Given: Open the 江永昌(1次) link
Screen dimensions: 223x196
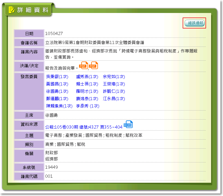Looking at the screenshot, I should [114, 99].
